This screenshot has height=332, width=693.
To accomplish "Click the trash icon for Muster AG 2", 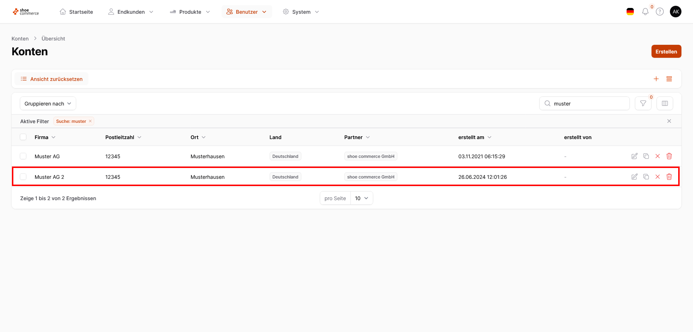I will (669, 177).
